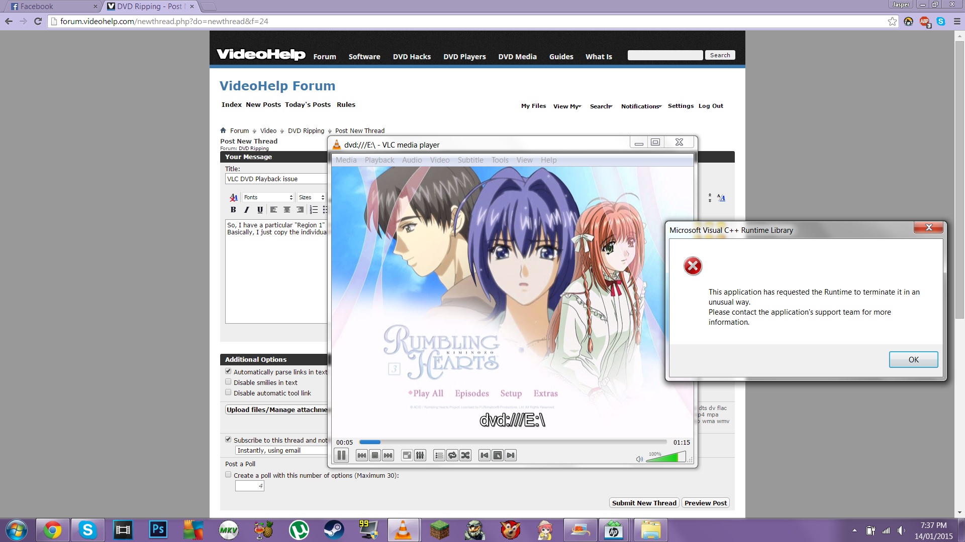The width and height of the screenshot is (965, 542).
Task: Show the VLC playlist icon
Action: (439, 455)
